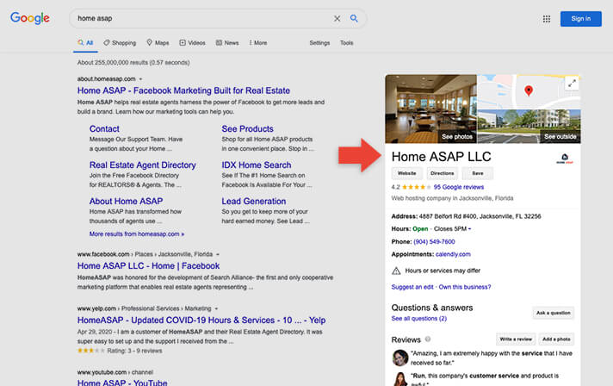Click the Website button
The height and width of the screenshot is (386, 613).
(x=406, y=173)
